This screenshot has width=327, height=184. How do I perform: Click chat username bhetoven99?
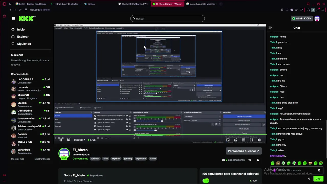[x=277, y=156]
